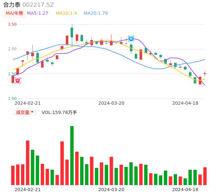The width and height of the screenshot is (220, 194).
Task: Click the stock code 002217.SZ
Action: 38,5
